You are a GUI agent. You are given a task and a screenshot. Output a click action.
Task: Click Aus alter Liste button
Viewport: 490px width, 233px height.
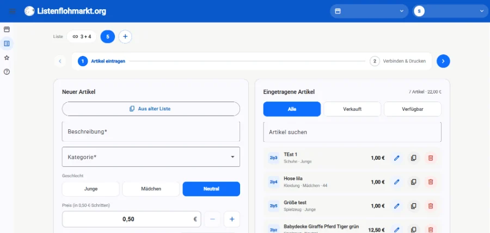(x=151, y=109)
